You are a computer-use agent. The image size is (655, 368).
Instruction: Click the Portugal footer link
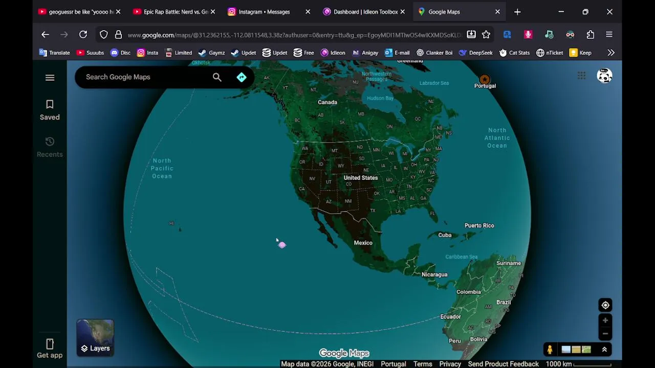point(393,364)
